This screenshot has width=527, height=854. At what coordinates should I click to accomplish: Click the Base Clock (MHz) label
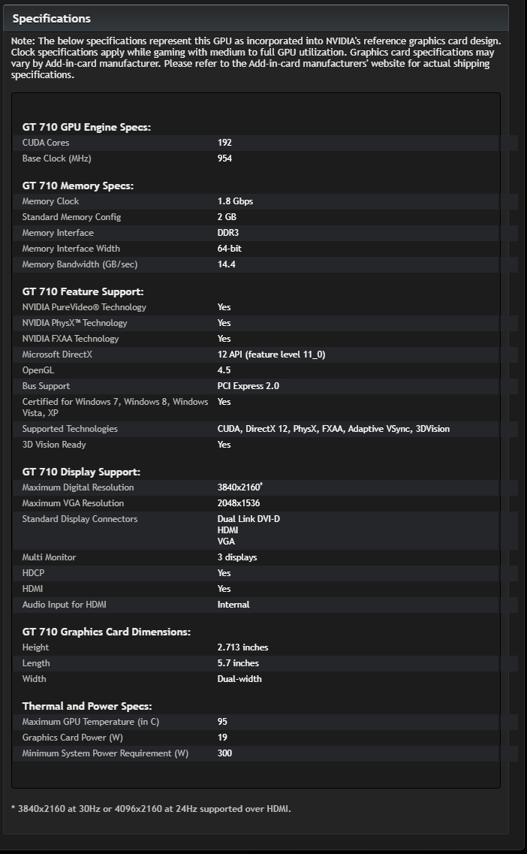56,158
